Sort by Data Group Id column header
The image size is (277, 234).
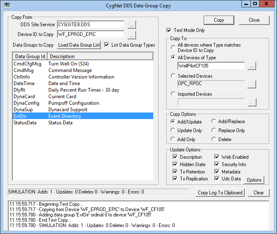[x=30, y=56]
